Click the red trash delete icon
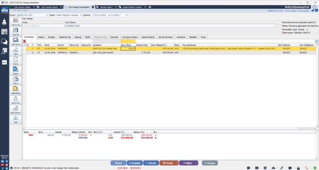 coord(24,41)
